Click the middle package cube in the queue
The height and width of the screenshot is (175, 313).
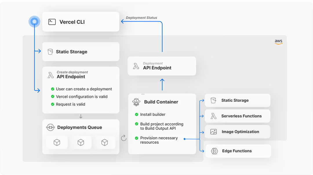pos(81,142)
